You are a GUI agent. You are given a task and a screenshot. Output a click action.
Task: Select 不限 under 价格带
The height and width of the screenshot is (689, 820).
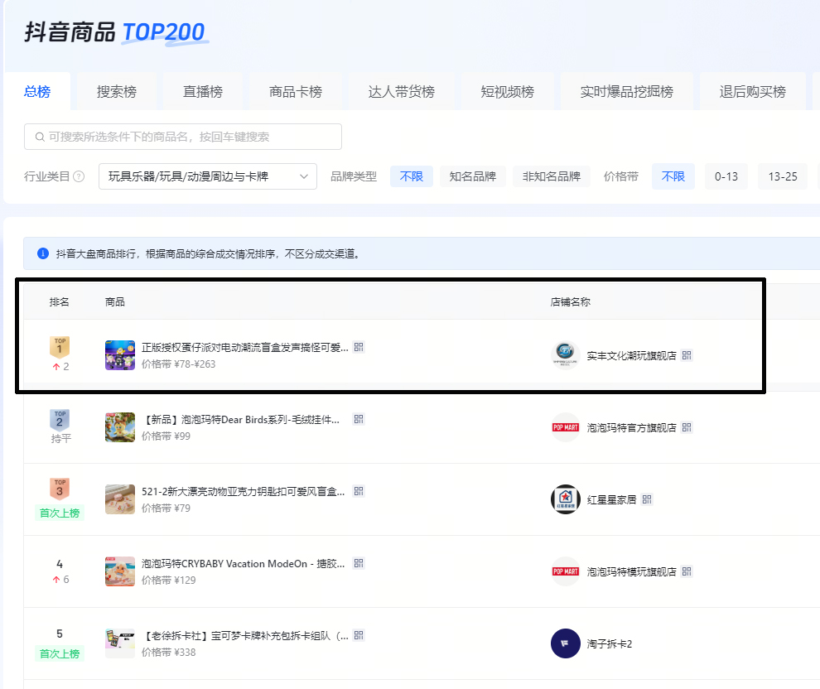(x=673, y=176)
